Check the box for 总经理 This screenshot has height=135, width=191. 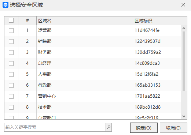(11, 63)
